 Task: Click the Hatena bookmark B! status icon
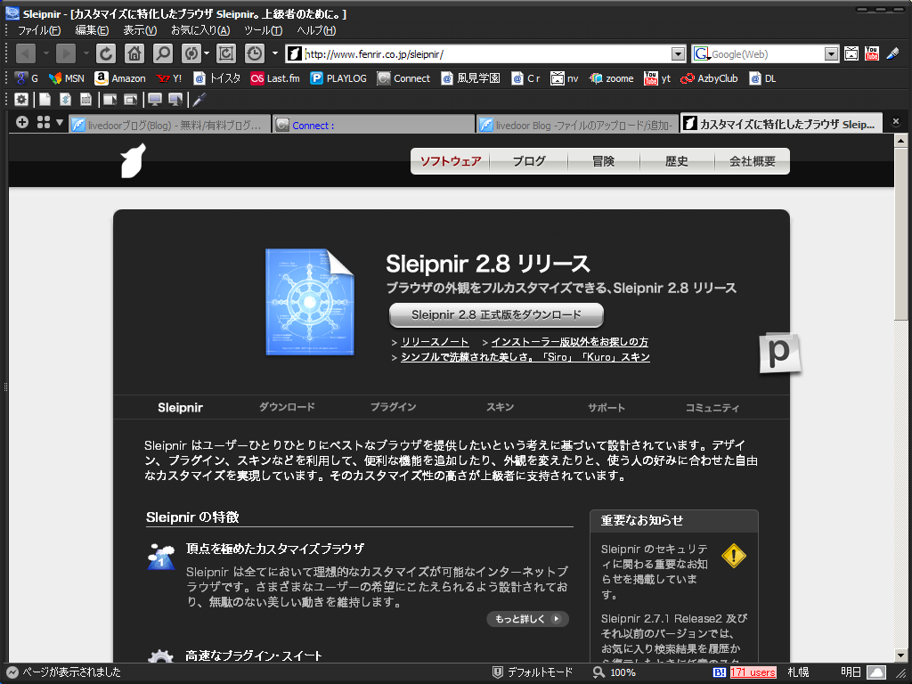(x=719, y=672)
